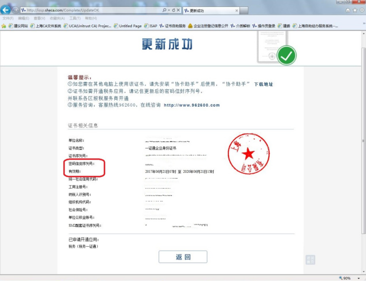Open the 文件(F) menu

7,18
